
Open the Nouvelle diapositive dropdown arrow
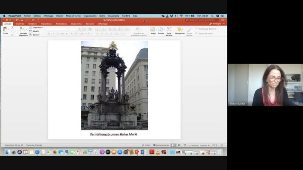pyautogui.click(x=27, y=29)
